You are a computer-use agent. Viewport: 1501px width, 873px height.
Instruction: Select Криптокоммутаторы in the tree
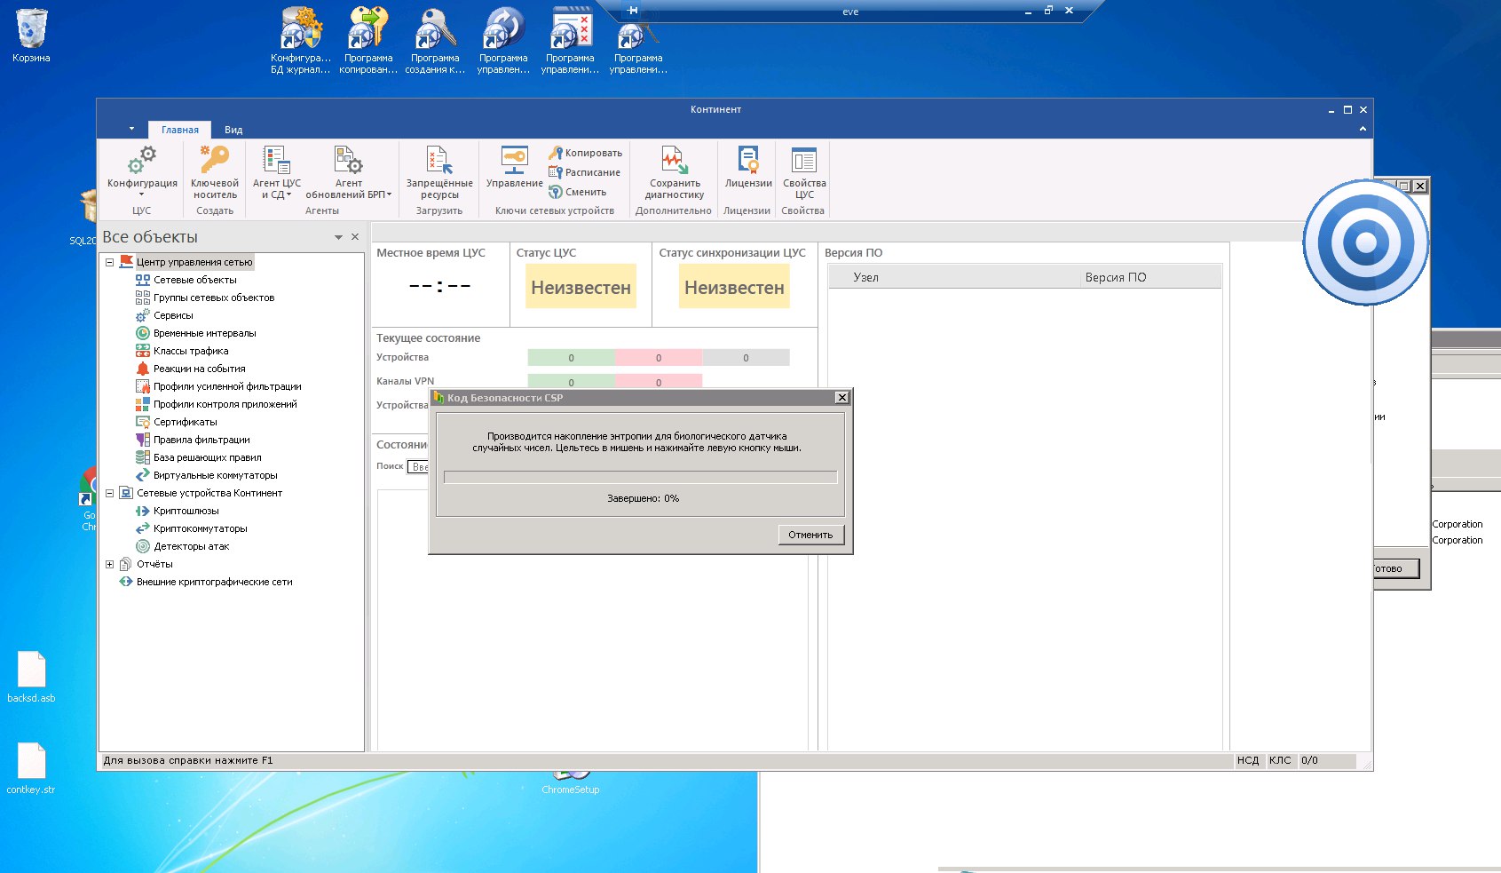(201, 528)
